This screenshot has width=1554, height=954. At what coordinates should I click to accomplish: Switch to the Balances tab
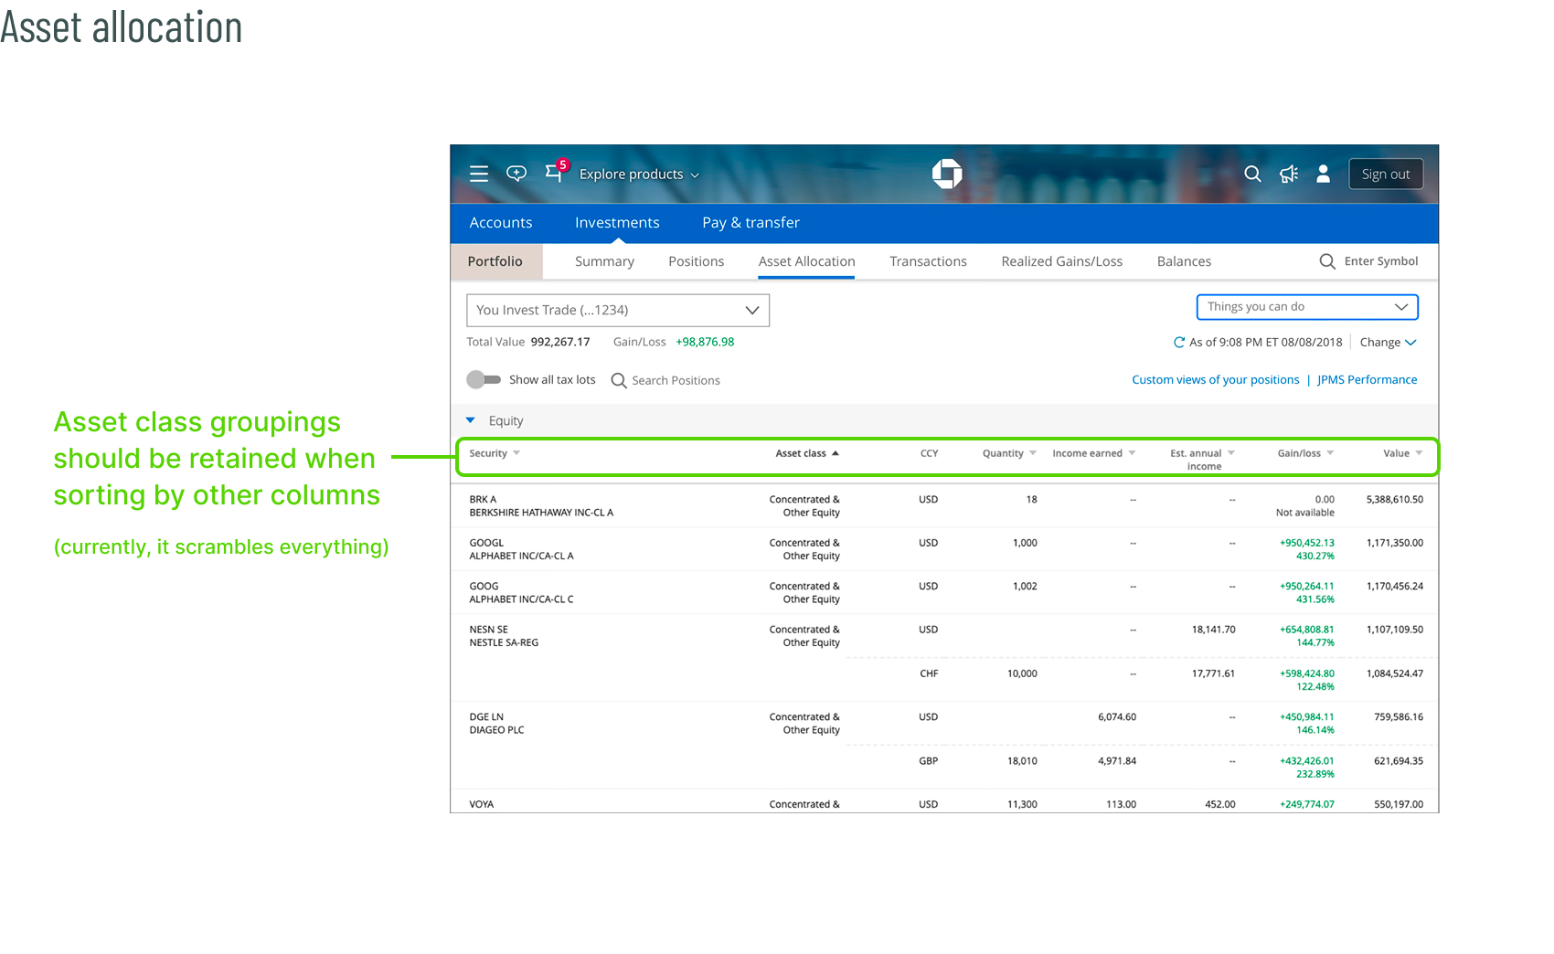[x=1184, y=261]
